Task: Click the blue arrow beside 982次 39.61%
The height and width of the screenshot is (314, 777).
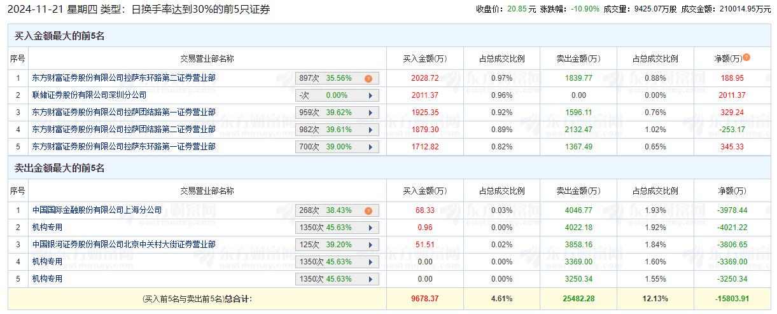Action: [x=370, y=130]
